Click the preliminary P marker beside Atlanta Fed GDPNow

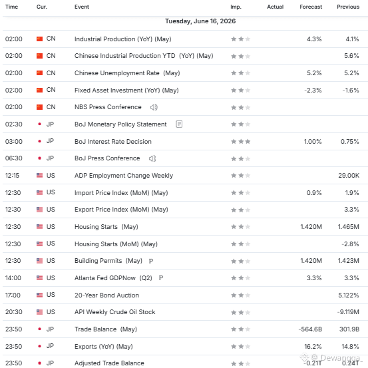161,278
